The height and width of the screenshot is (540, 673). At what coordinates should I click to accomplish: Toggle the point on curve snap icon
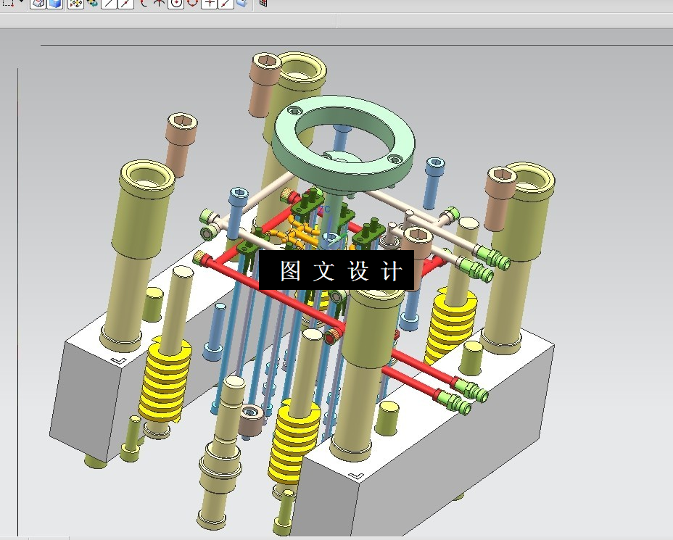click(x=226, y=4)
